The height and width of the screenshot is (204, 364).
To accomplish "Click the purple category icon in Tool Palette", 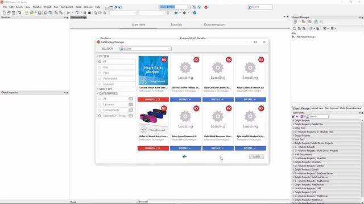I will 302,117.
